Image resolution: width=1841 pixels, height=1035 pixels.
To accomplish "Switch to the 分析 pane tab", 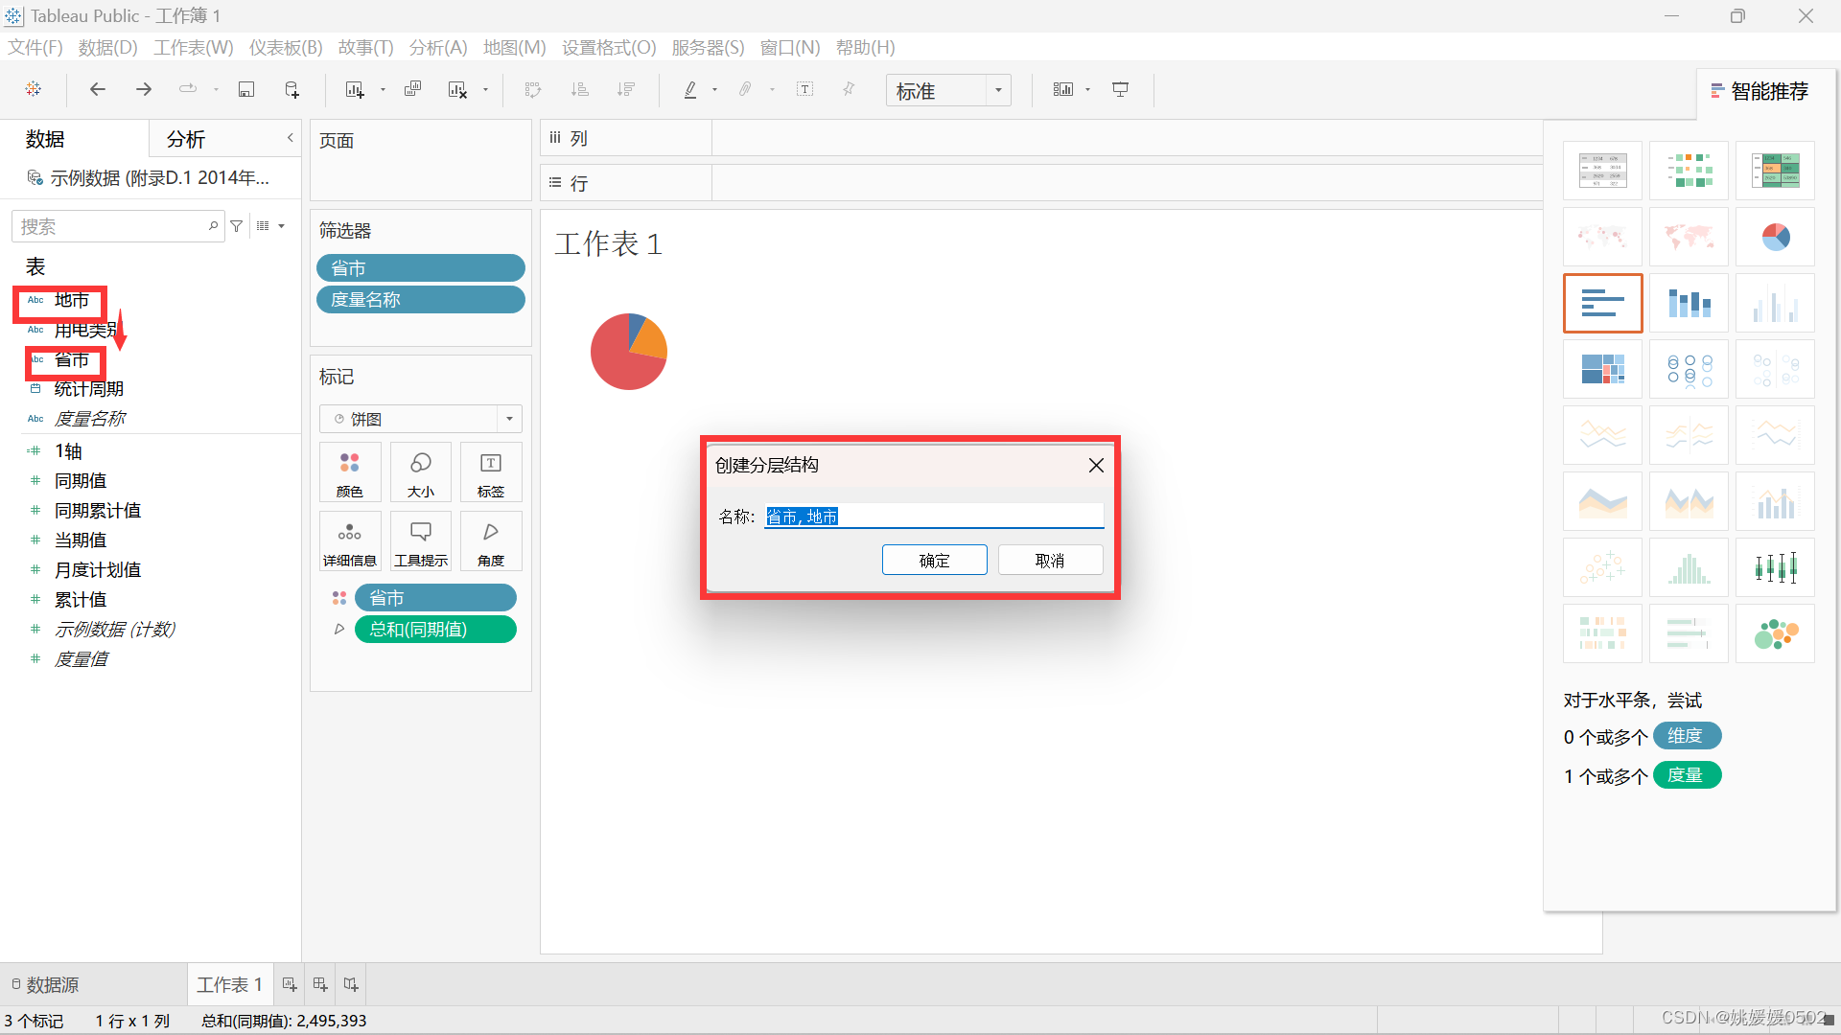I will [186, 139].
